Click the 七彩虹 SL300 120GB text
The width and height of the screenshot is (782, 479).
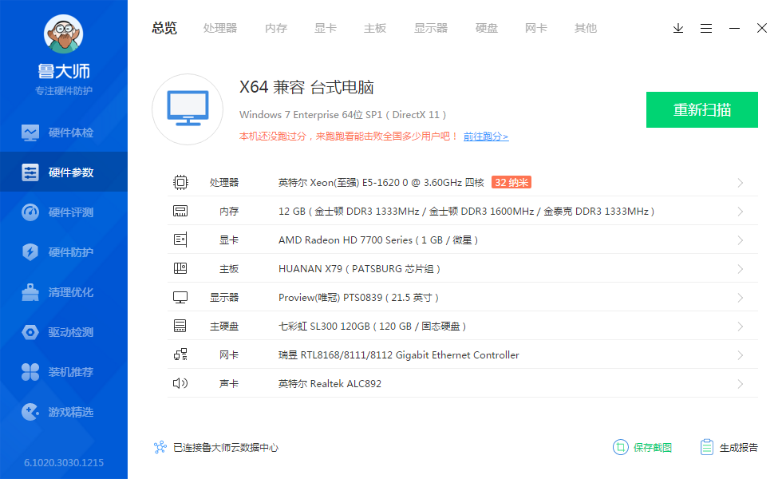372,327
